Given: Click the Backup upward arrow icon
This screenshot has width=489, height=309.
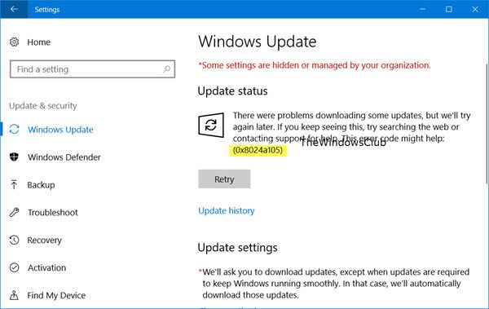Looking at the screenshot, I should tap(14, 184).
